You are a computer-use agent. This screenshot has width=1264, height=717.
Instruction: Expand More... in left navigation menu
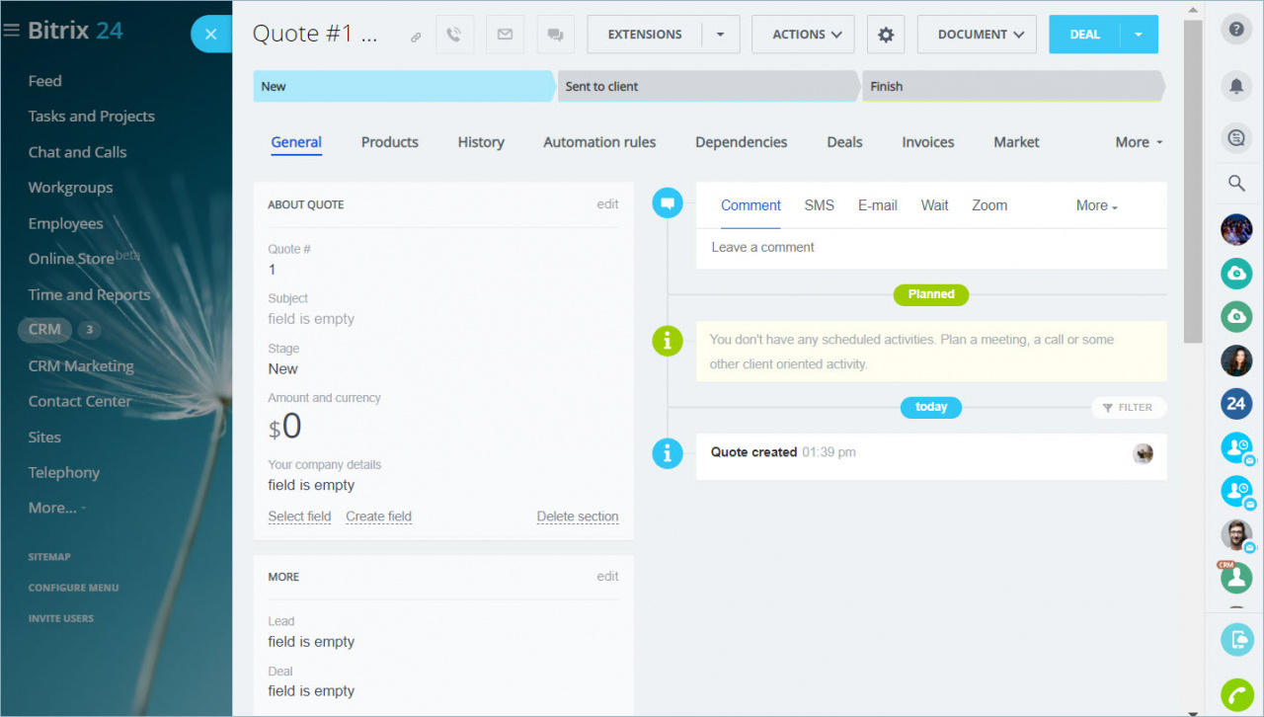[x=57, y=508]
